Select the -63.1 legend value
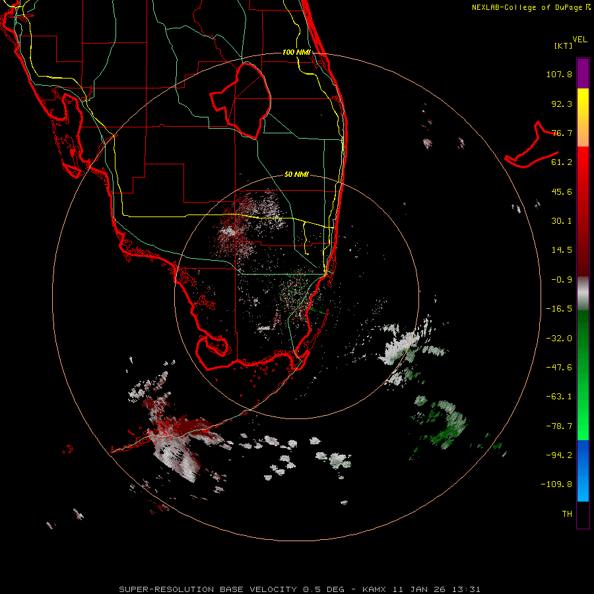 click(559, 397)
